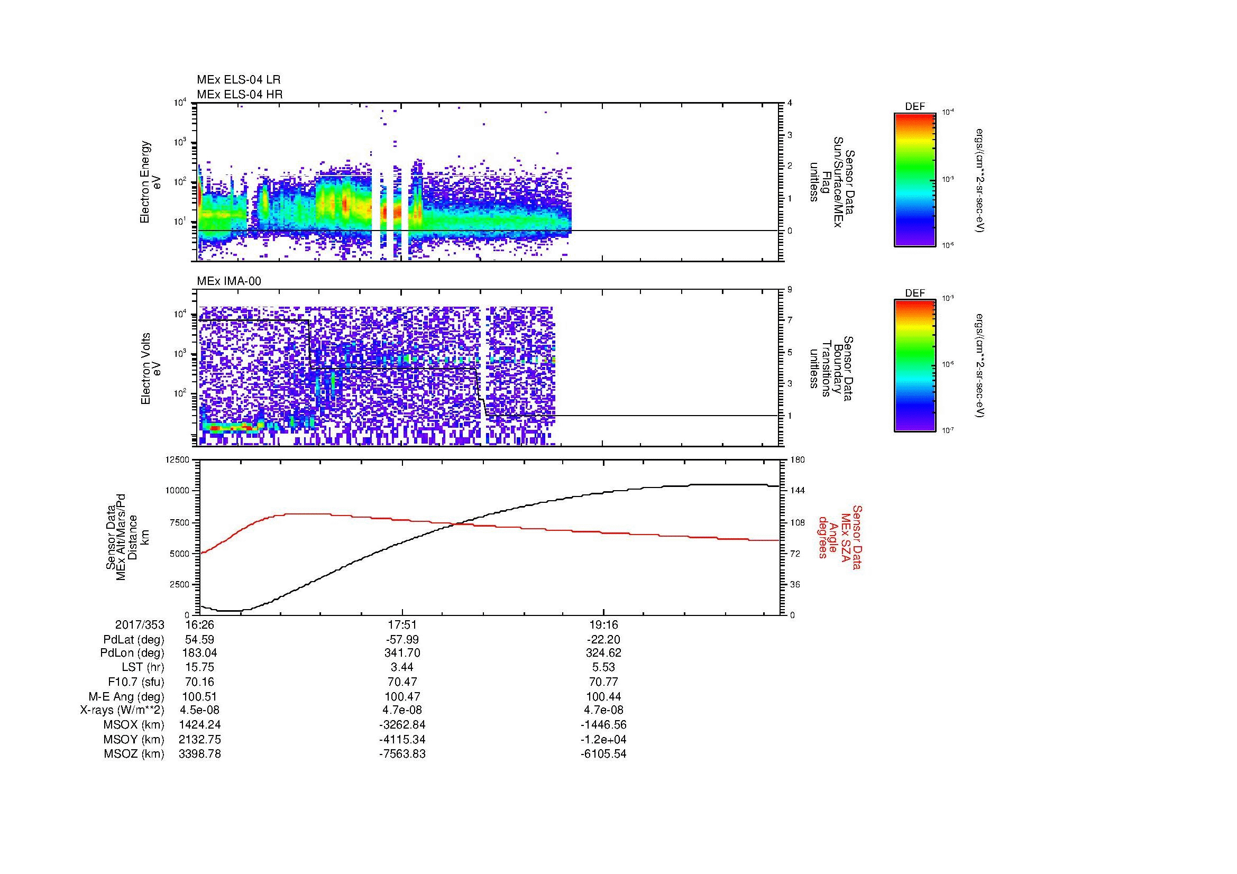Click the '144' SZA axis tick

click(x=798, y=491)
